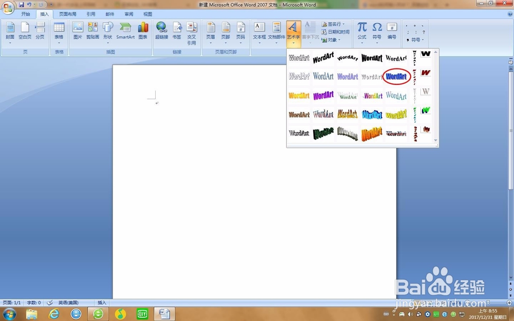The width and height of the screenshot is (514, 321).
Task: Open the Omega Symbol (符号) button
Action: click(377, 32)
